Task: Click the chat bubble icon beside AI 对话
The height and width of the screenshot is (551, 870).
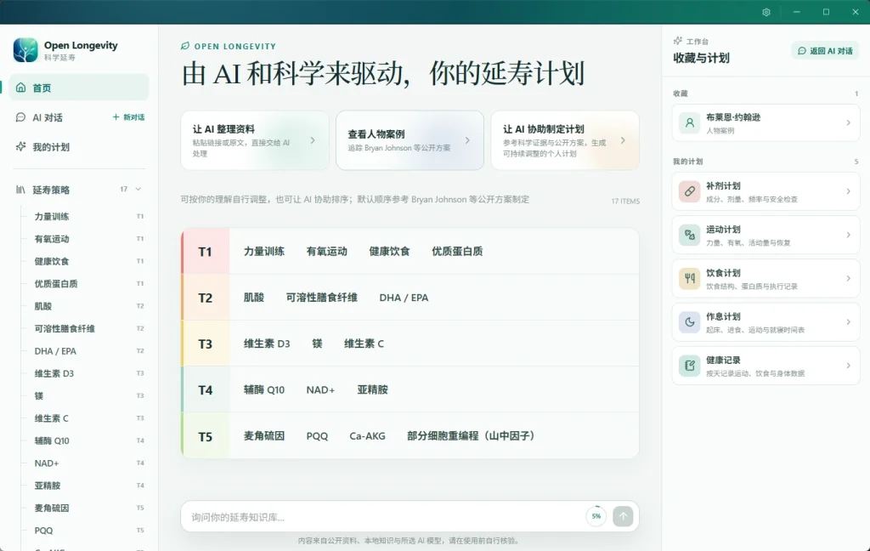Action: point(20,117)
